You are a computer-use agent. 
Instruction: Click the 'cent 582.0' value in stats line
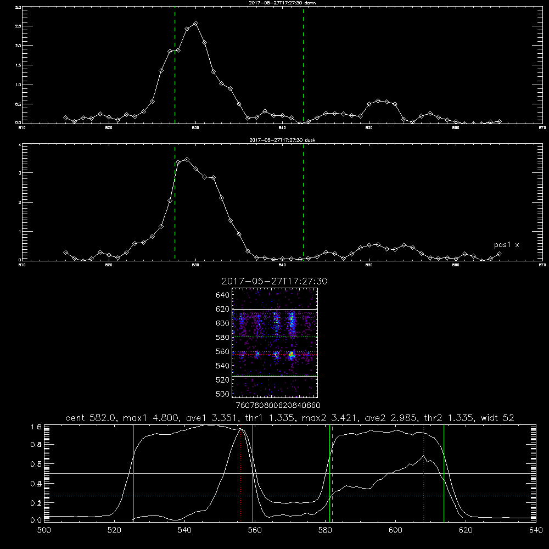[x=92, y=418]
